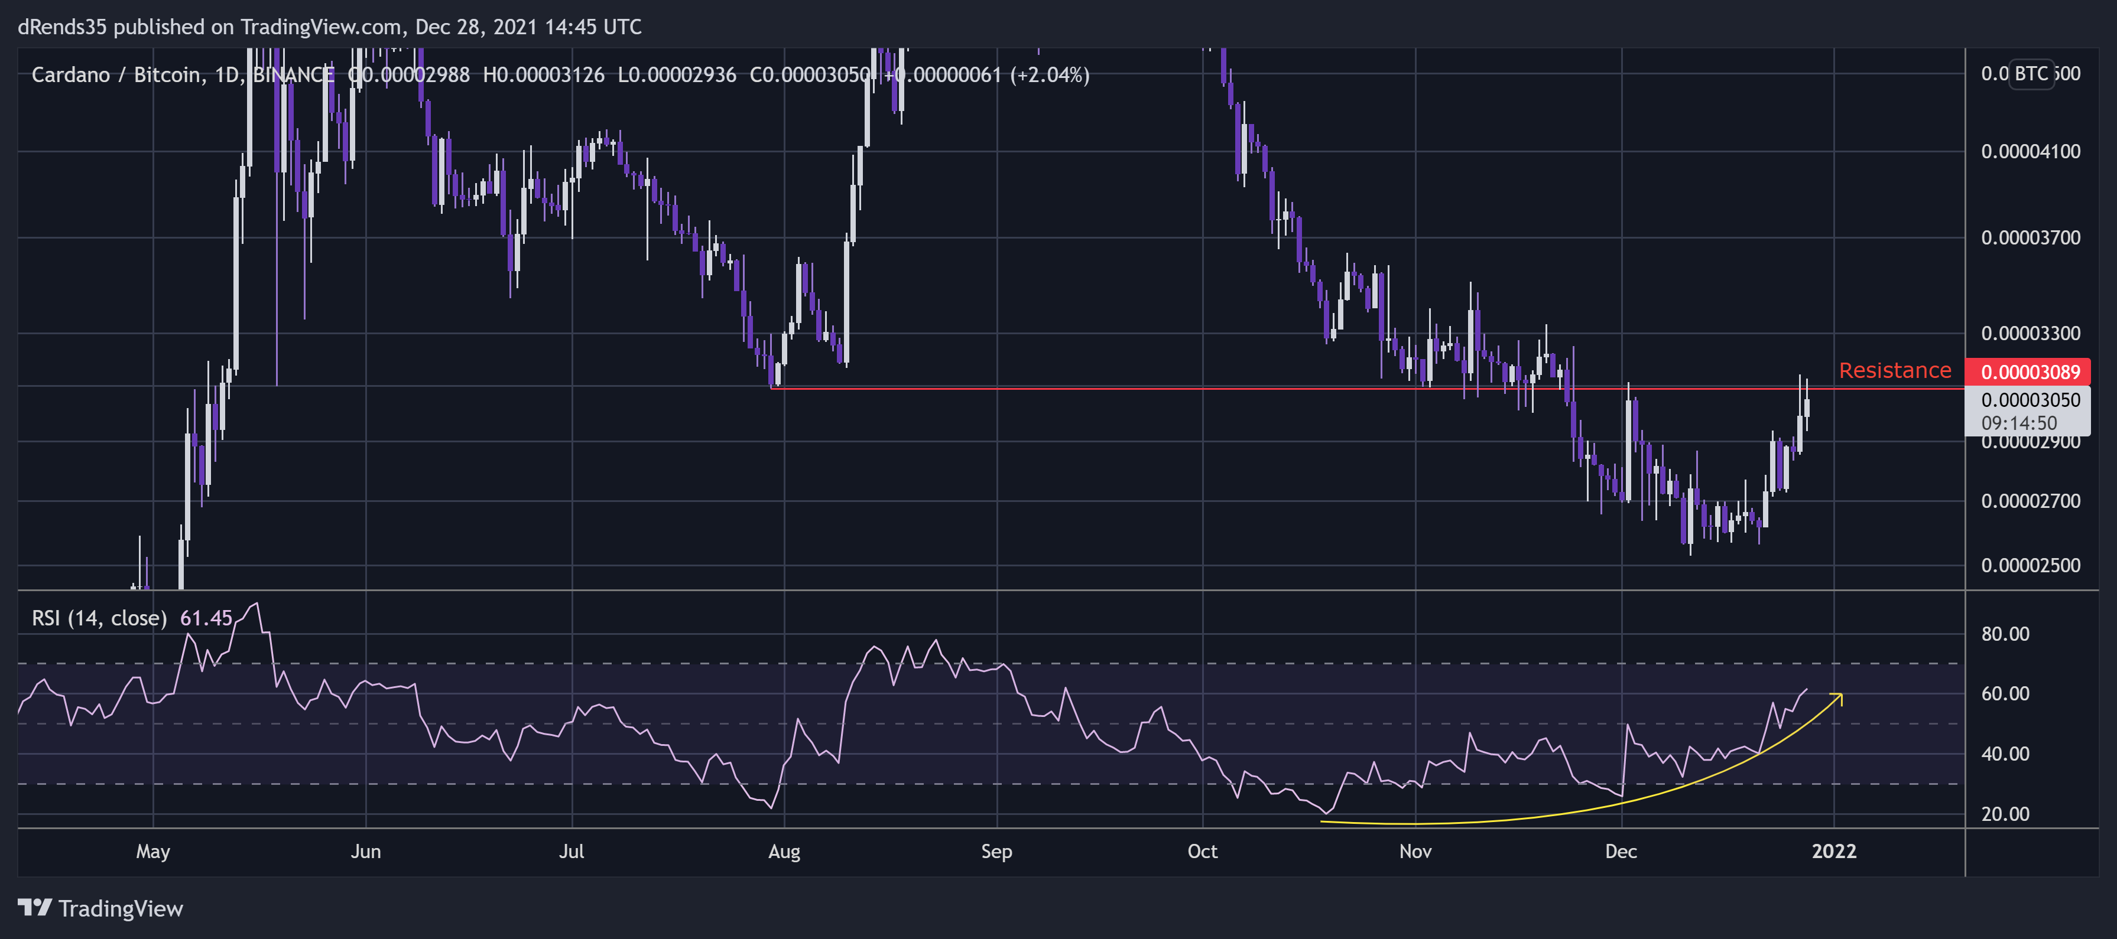Select the red 0.00003089 resistance price tag

2027,372
